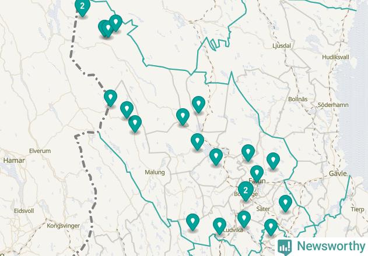
Task: Select the pin east of Säter
Action: tap(285, 203)
